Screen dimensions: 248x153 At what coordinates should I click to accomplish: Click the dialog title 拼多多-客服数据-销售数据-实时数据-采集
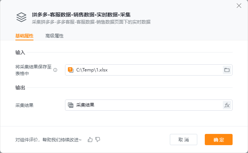(81, 15)
